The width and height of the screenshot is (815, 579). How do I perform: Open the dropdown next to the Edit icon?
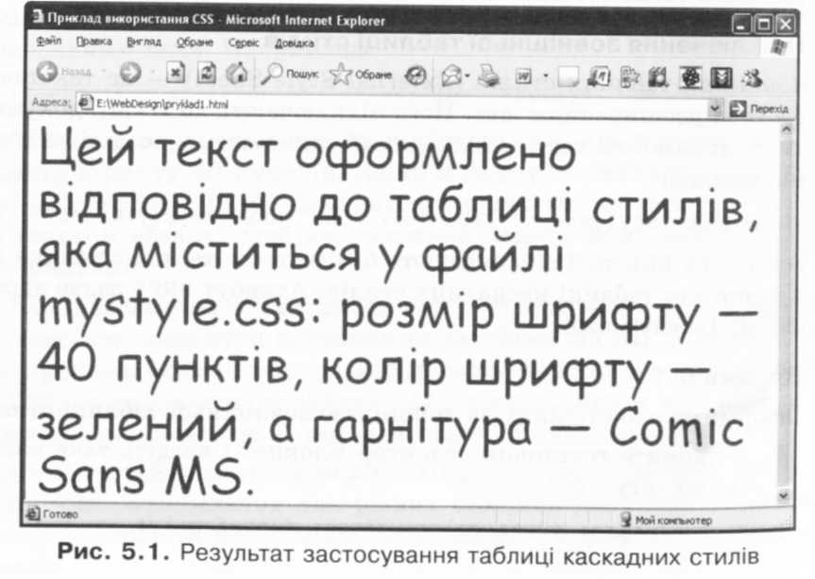coord(546,77)
